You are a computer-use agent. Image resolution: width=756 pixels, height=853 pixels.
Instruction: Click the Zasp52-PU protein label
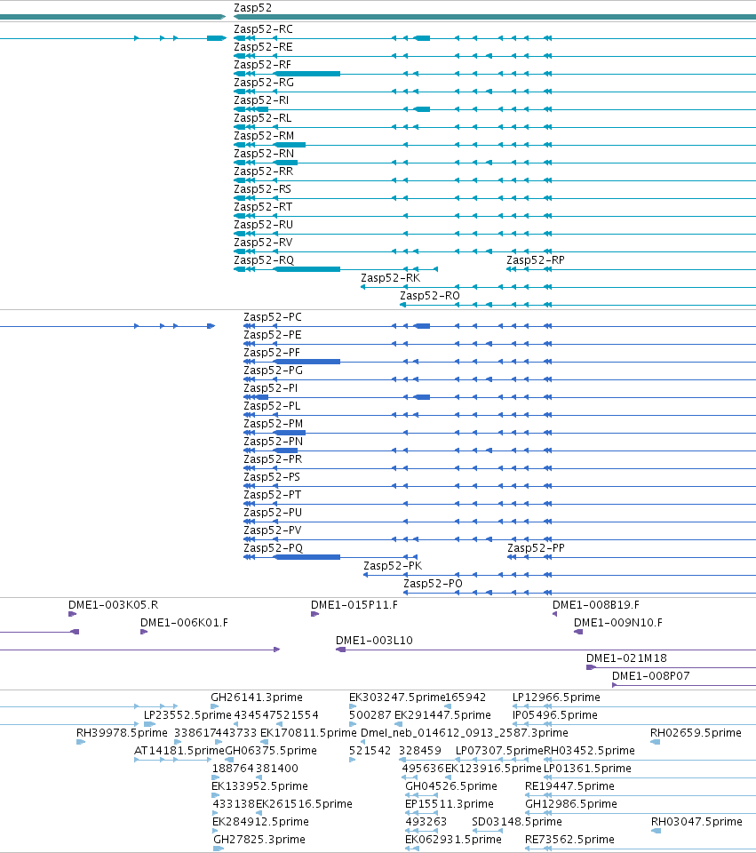coord(273,513)
